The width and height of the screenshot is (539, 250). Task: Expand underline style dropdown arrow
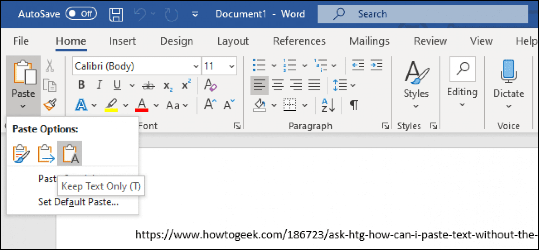(132, 85)
